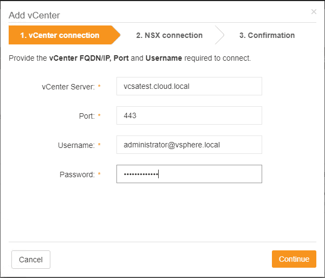Click the required asterisk beside Port
This screenshot has width=325, height=278.
[100, 116]
